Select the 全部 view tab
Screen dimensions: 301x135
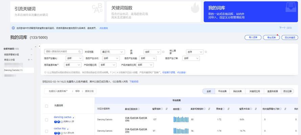[209, 91]
